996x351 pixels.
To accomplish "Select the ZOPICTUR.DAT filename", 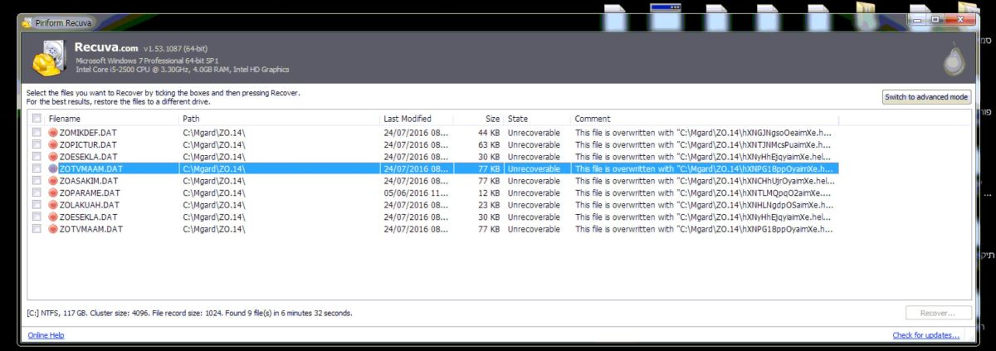I will 88,144.
